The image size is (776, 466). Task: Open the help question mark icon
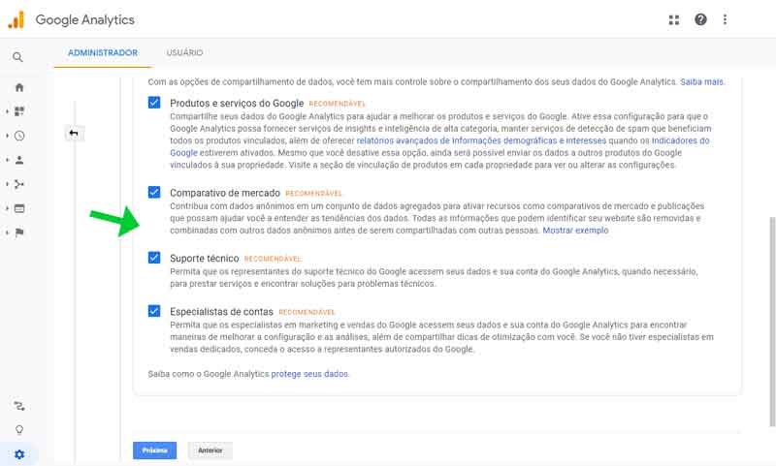click(700, 19)
